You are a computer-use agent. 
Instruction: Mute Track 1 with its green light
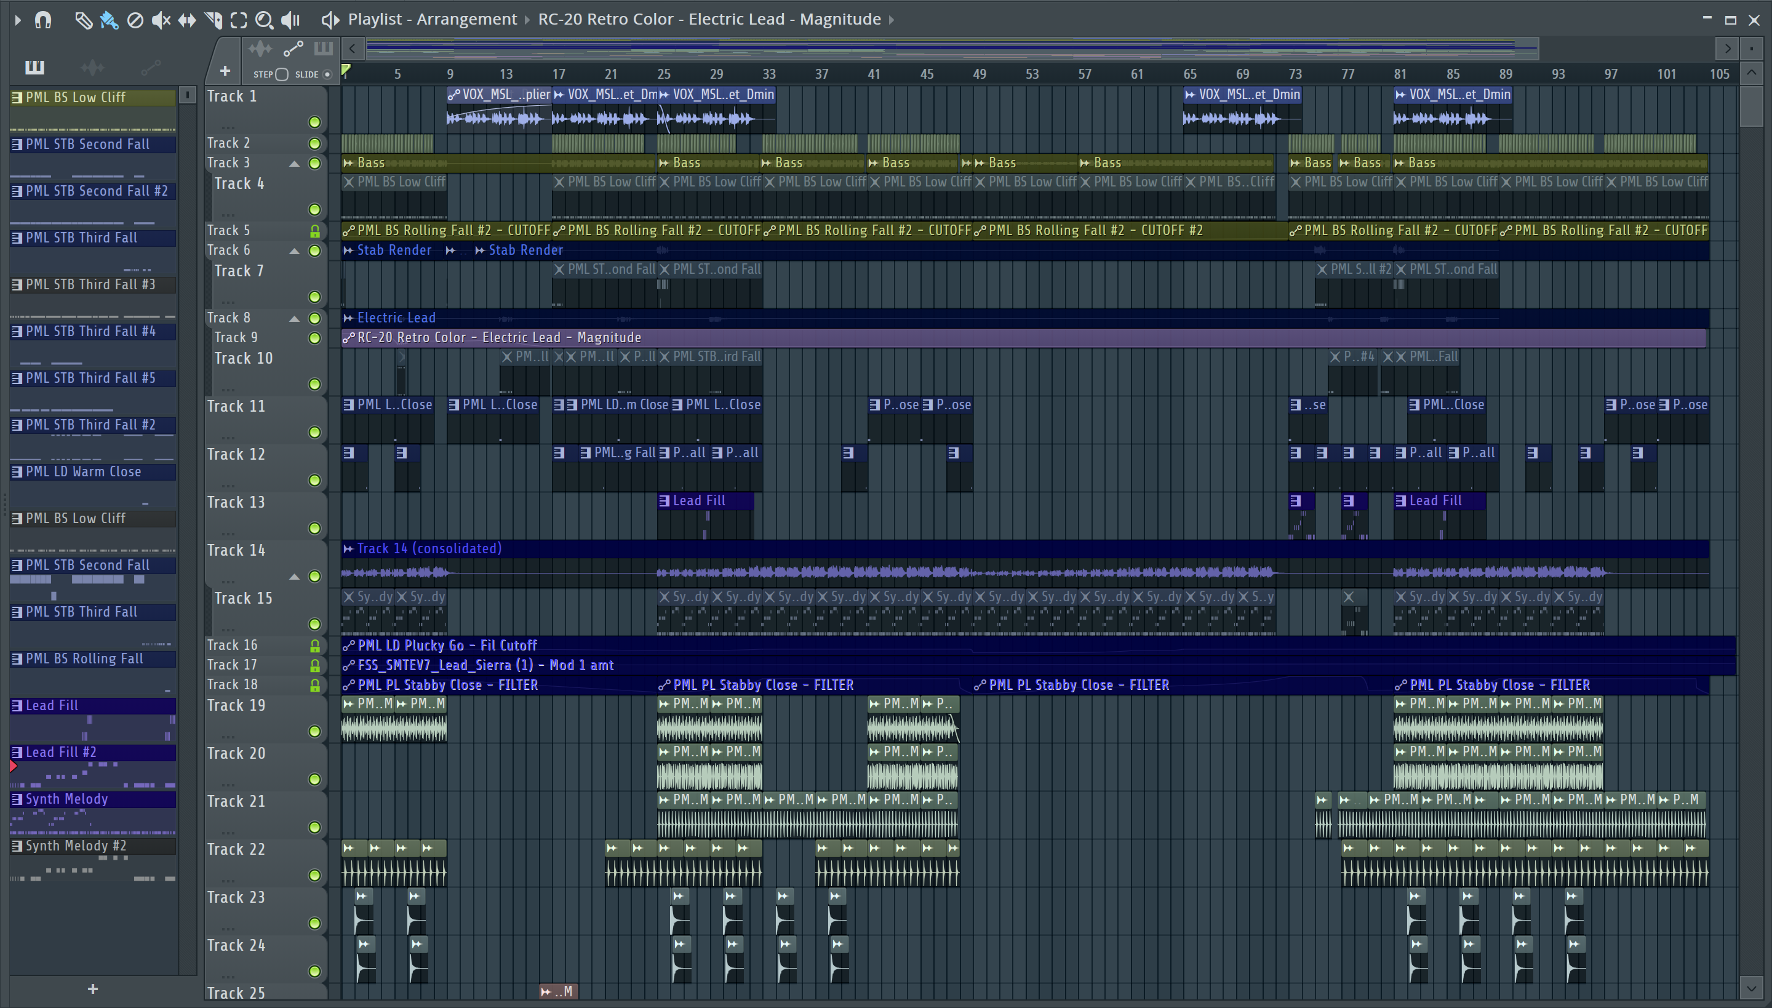click(x=314, y=122)
